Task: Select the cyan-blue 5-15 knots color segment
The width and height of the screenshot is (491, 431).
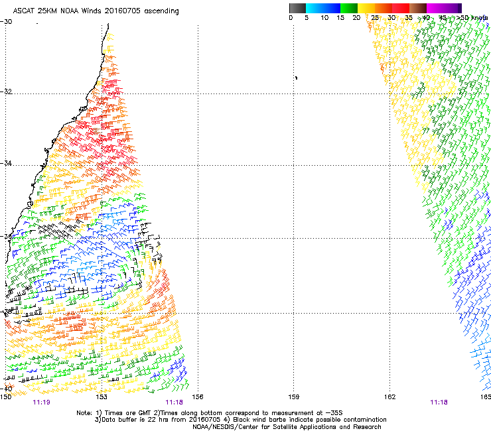Action: click(x=323, y=8)
